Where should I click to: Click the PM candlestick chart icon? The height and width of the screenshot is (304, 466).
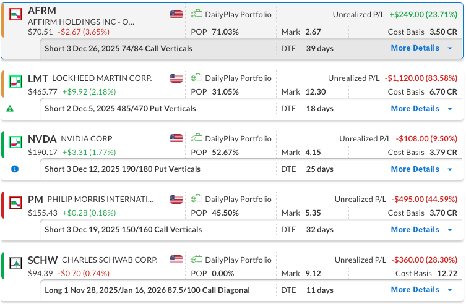point(17,200)
